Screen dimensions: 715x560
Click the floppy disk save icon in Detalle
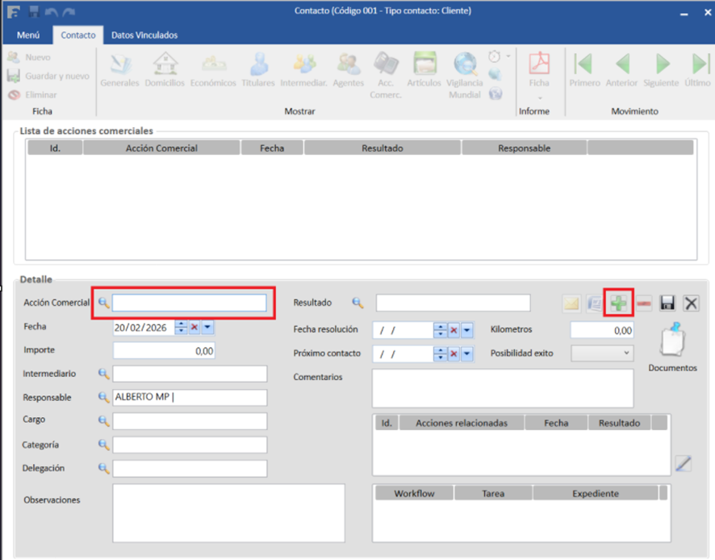(667, 303)
